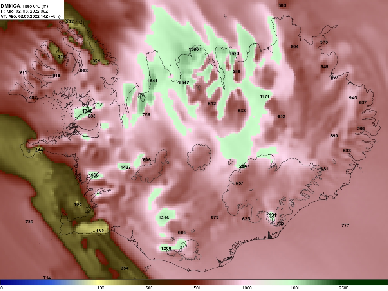Click the 492 height label
This screenshot has width=388, height=291.
tap(33, 97)
